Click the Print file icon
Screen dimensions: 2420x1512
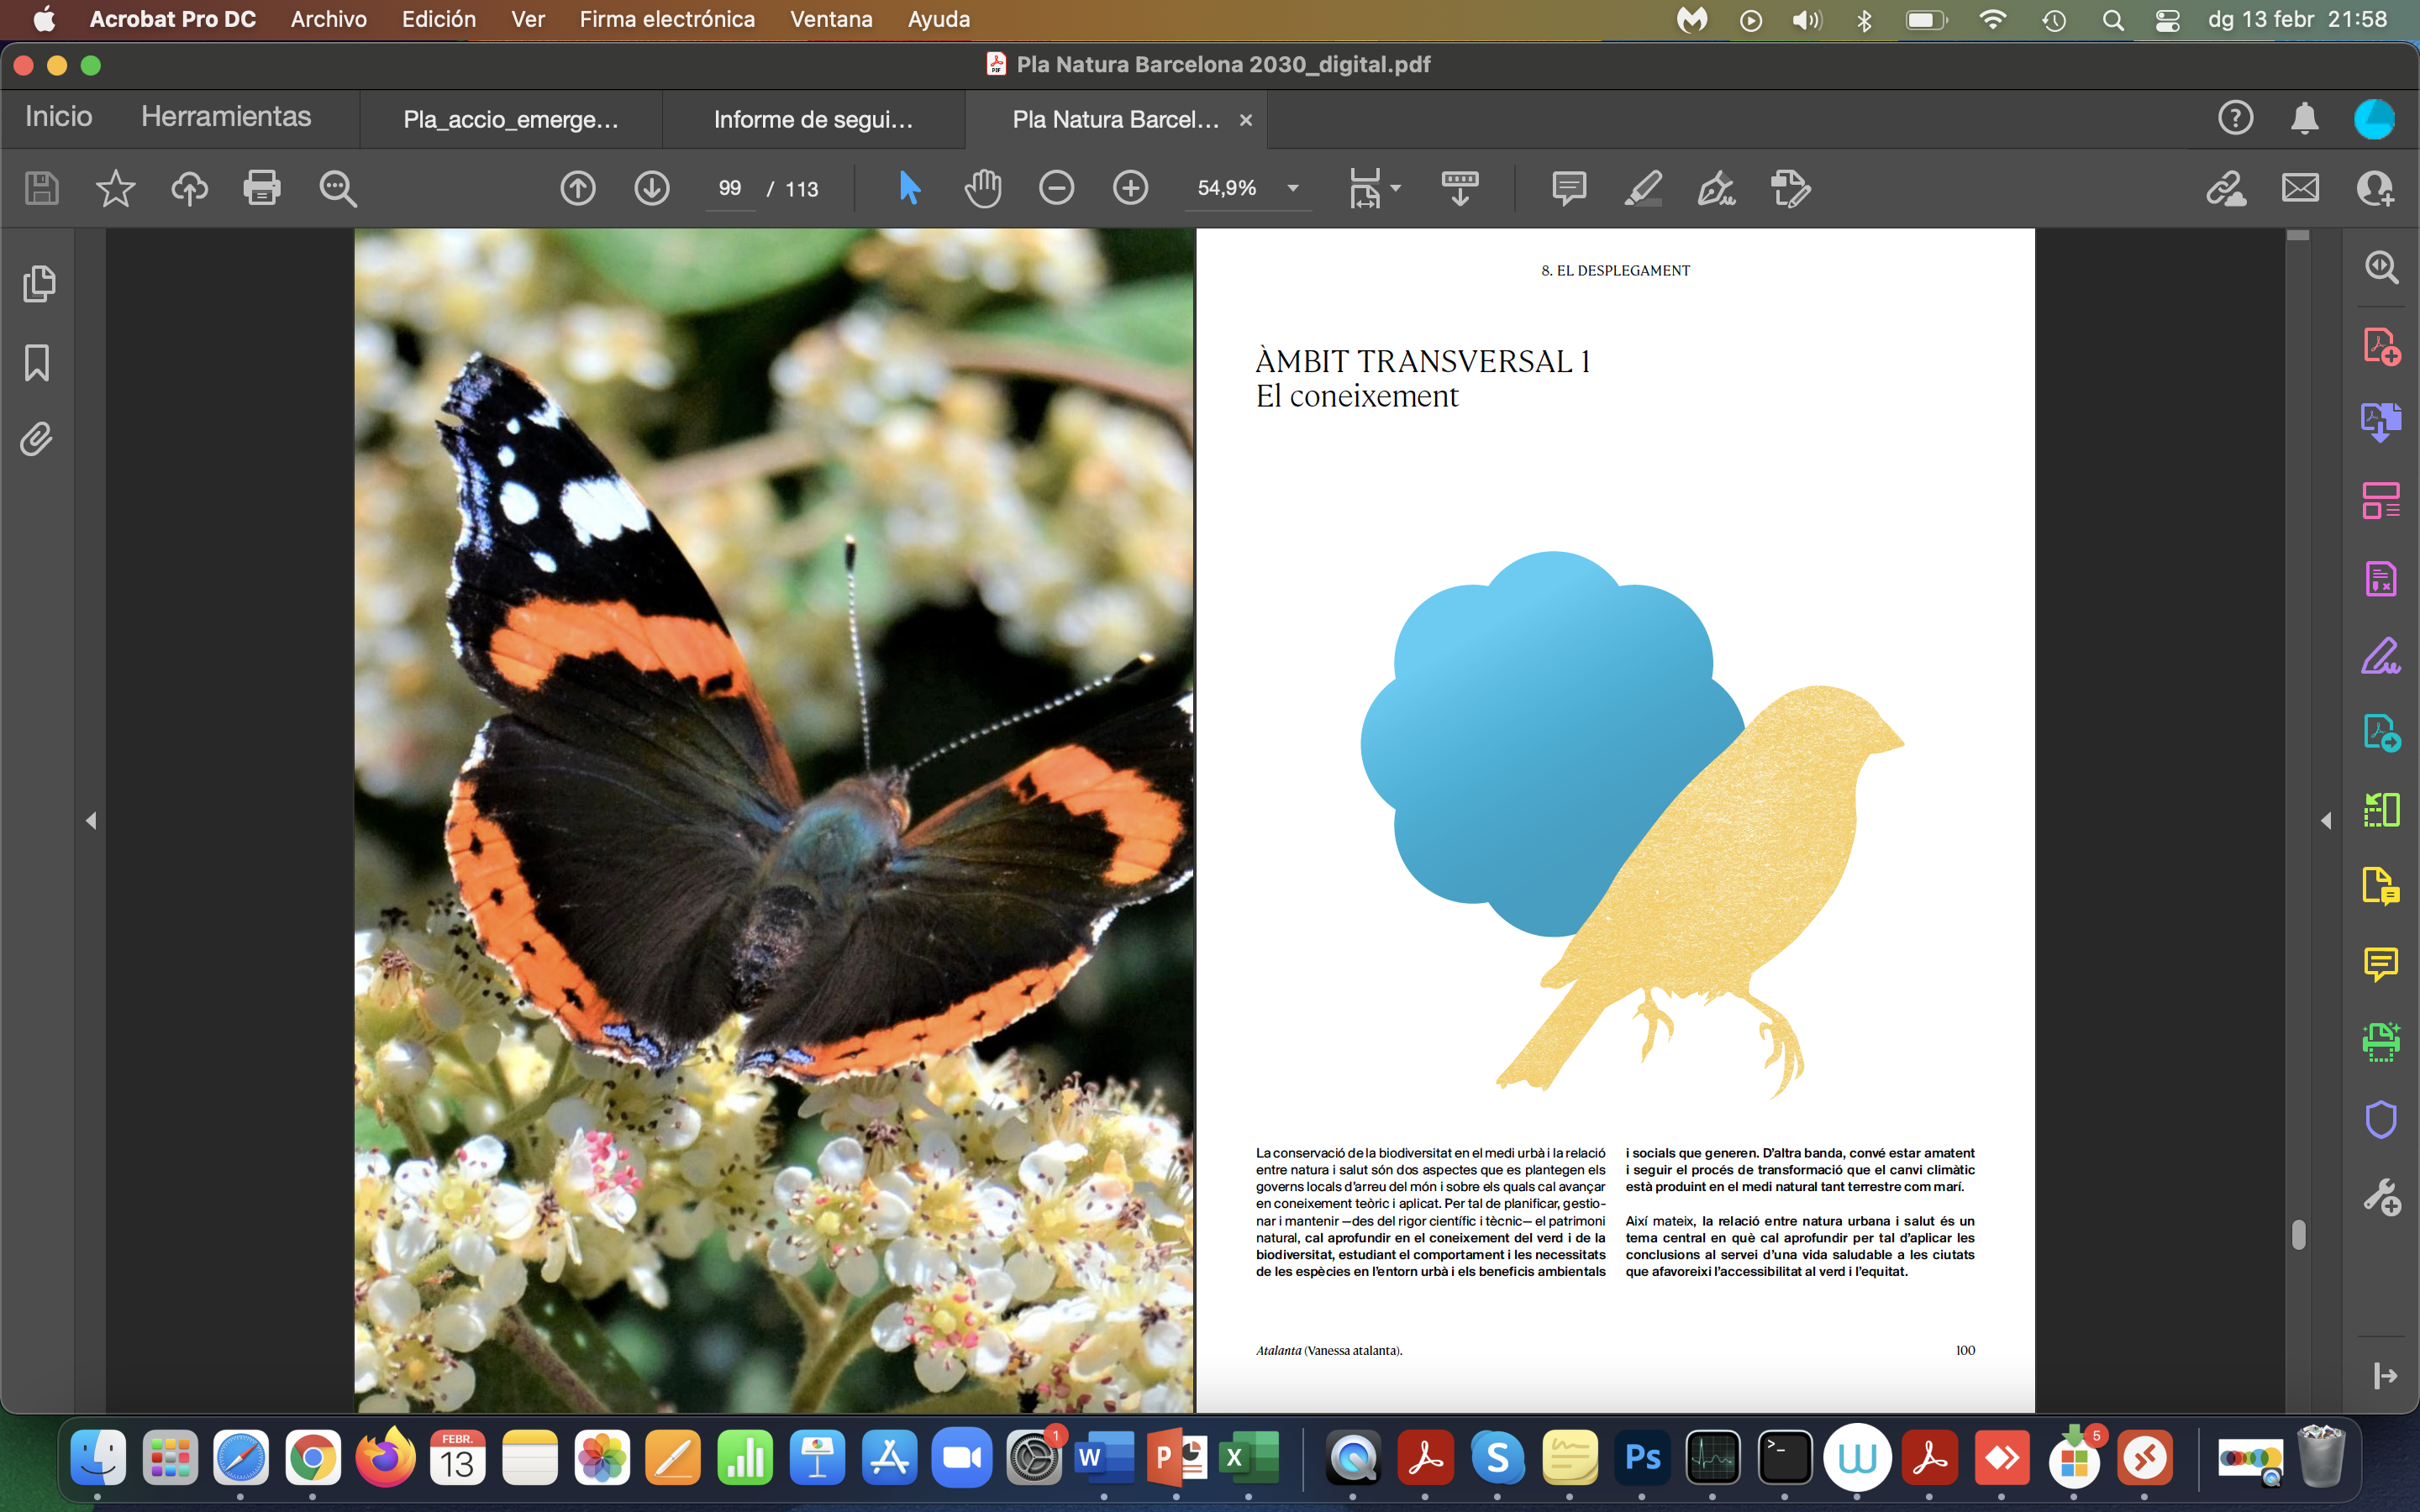click(261, 188)
